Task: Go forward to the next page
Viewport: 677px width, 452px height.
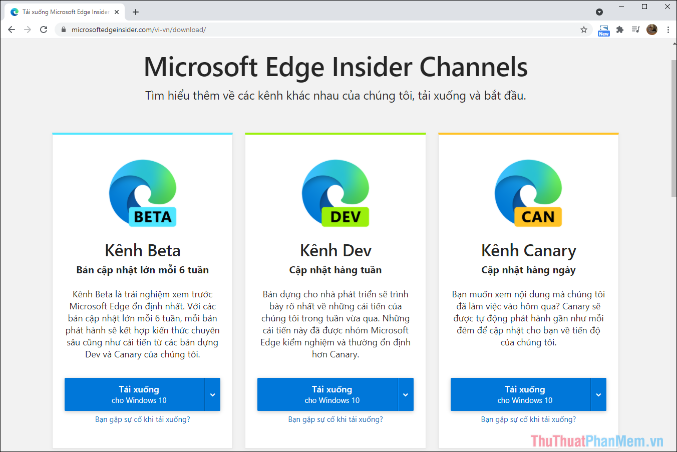Action: click(28, 30)
